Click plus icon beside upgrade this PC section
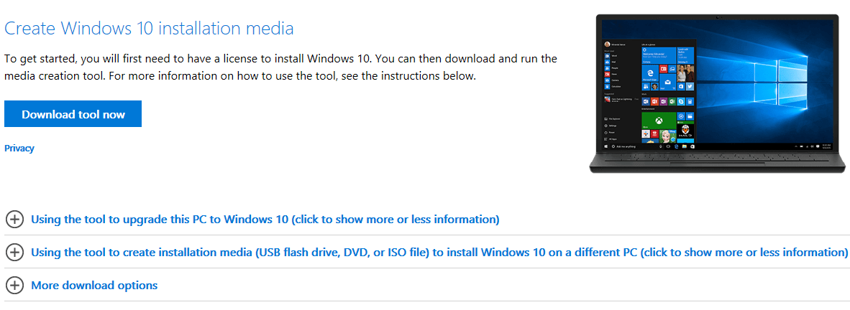 click(14, 219)
